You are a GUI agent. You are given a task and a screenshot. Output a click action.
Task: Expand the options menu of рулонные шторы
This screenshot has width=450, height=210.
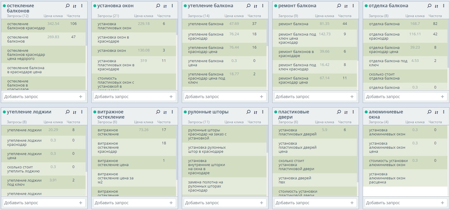pyautogui.click(x=263, y=112)
